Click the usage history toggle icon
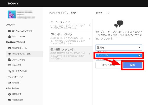The width and height of the screenshot is (148, 105). tap(10, 83)
